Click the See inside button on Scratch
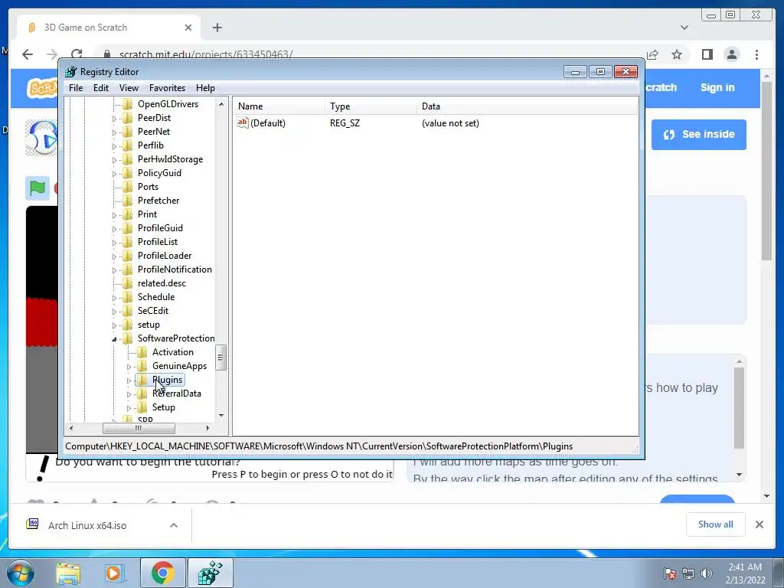This screenshot has height=588, width=784. tap(698, 135)
